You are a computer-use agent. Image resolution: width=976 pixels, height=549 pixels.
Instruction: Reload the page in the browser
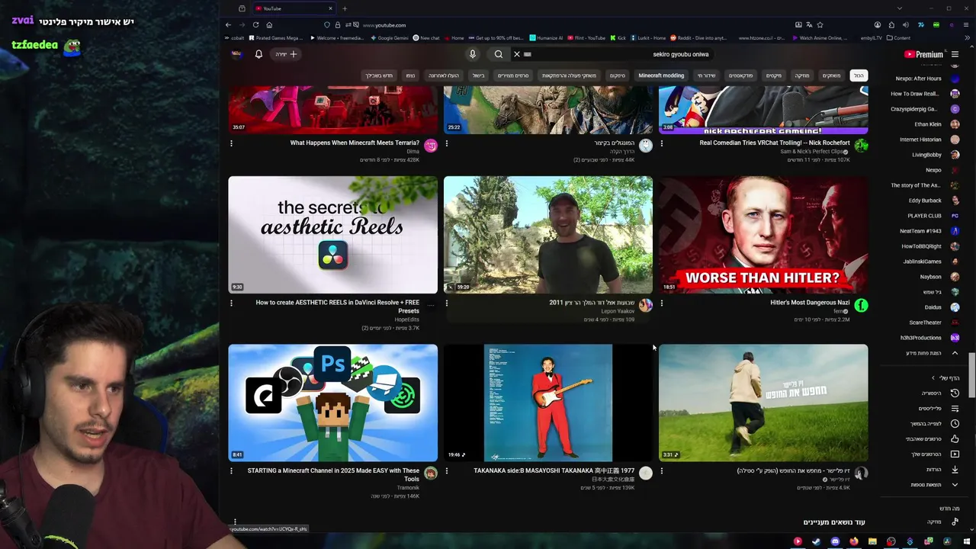(x=255, y=25)
